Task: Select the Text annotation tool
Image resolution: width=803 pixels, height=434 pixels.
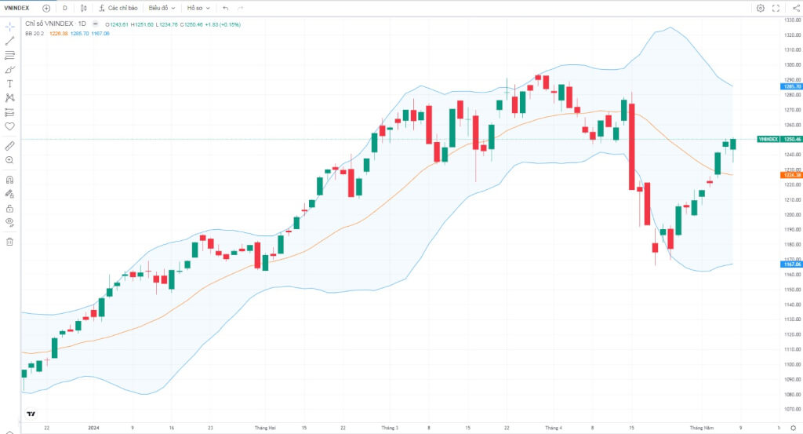Action: [9, 83]
